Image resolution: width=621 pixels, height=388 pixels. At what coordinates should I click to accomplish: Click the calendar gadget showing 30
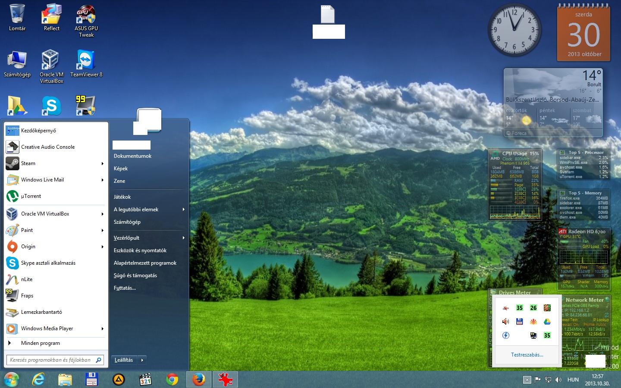click(584, 33)
